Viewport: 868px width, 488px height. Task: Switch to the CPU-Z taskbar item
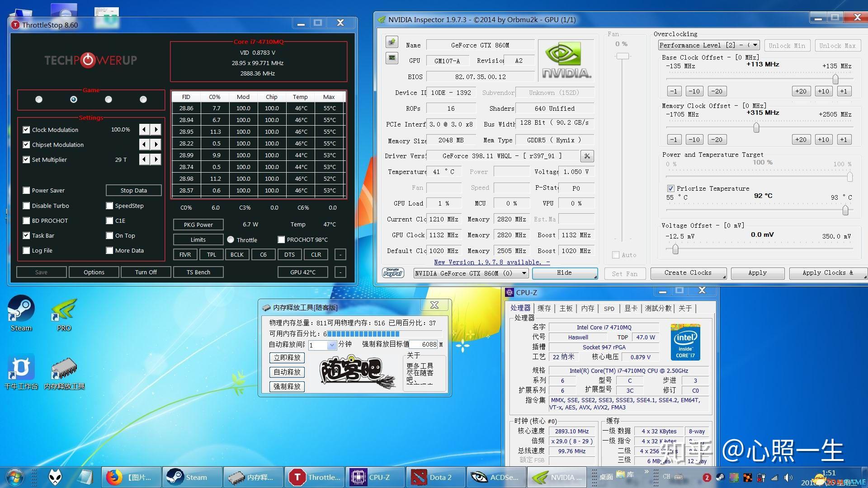coord(375,477)
